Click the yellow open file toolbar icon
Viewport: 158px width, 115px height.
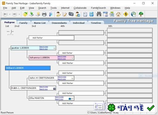25,14
